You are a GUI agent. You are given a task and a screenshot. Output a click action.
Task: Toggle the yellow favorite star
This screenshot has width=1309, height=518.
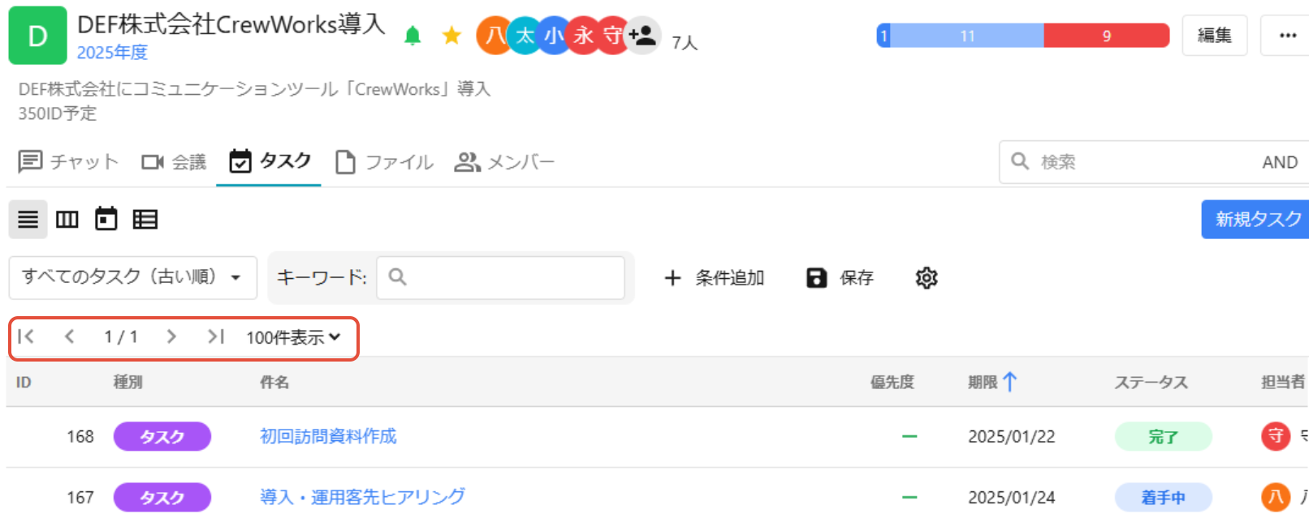click(x=451, y=36)
